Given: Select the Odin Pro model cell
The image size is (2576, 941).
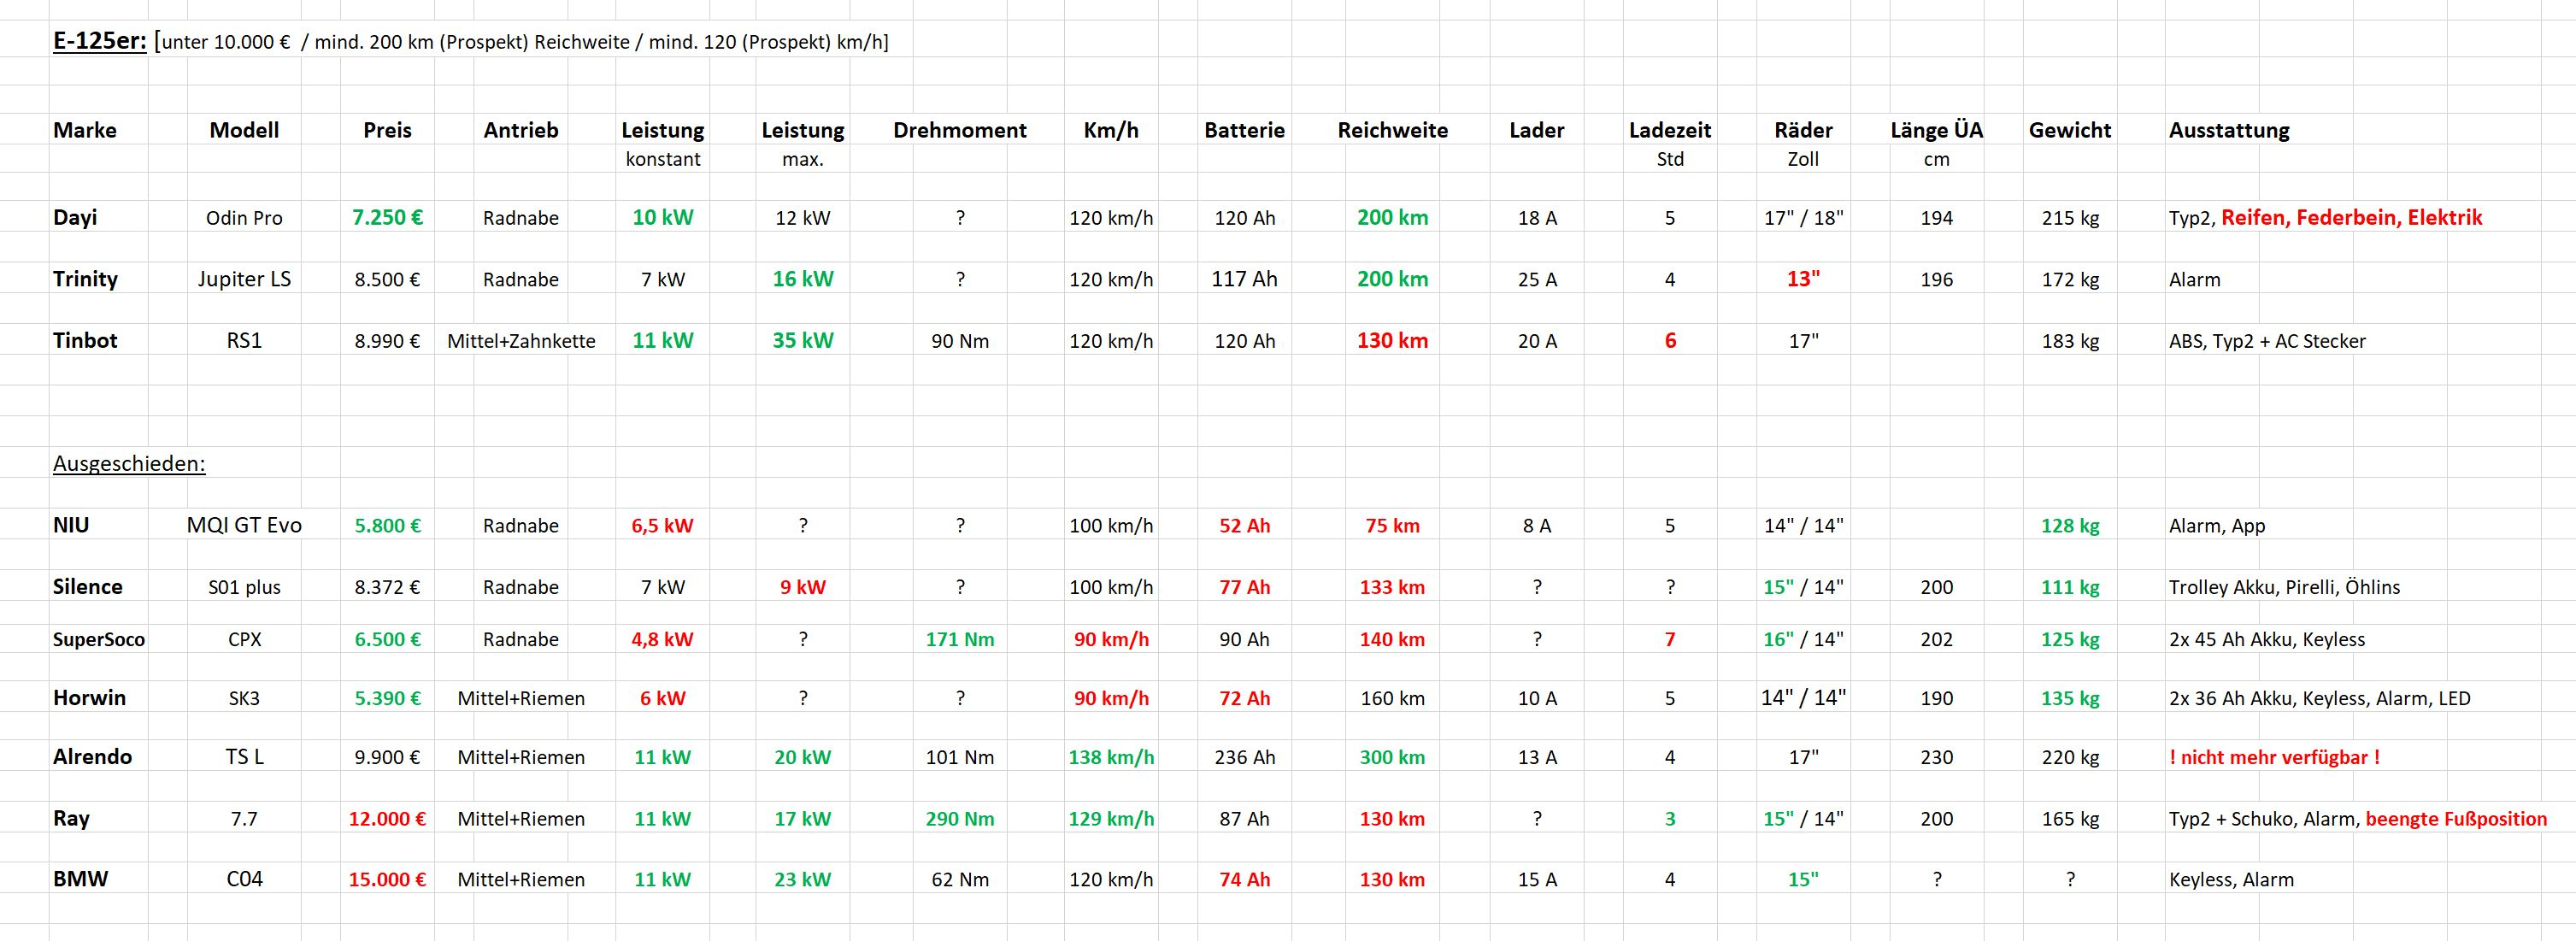Looking at the screenshot, I should 244,218.
